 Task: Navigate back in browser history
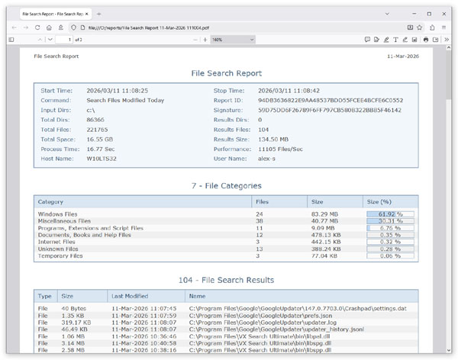coord(14,27)
